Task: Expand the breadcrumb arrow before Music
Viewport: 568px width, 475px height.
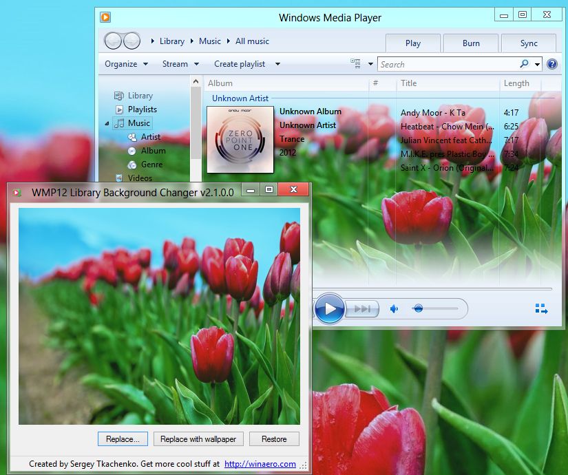Action: coord(192,41)
